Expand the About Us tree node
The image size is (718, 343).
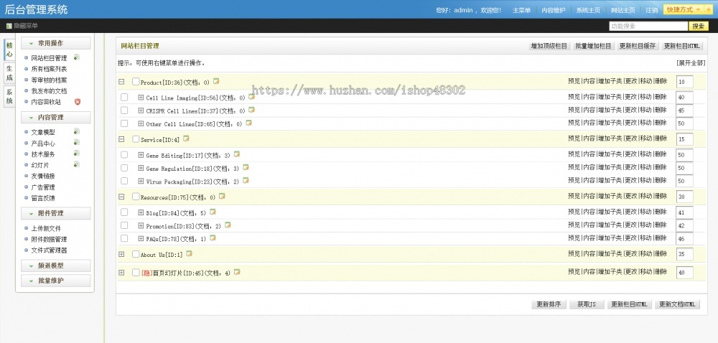point(121,254)
